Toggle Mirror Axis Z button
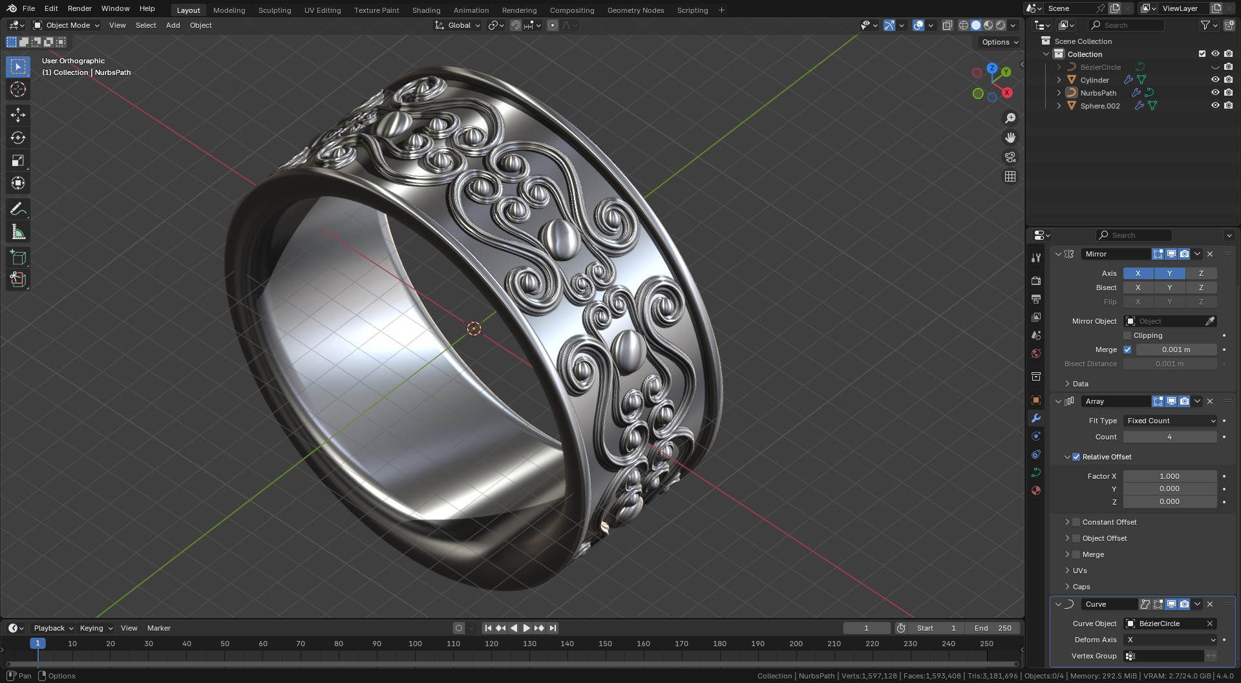 tap(1201, 273)
